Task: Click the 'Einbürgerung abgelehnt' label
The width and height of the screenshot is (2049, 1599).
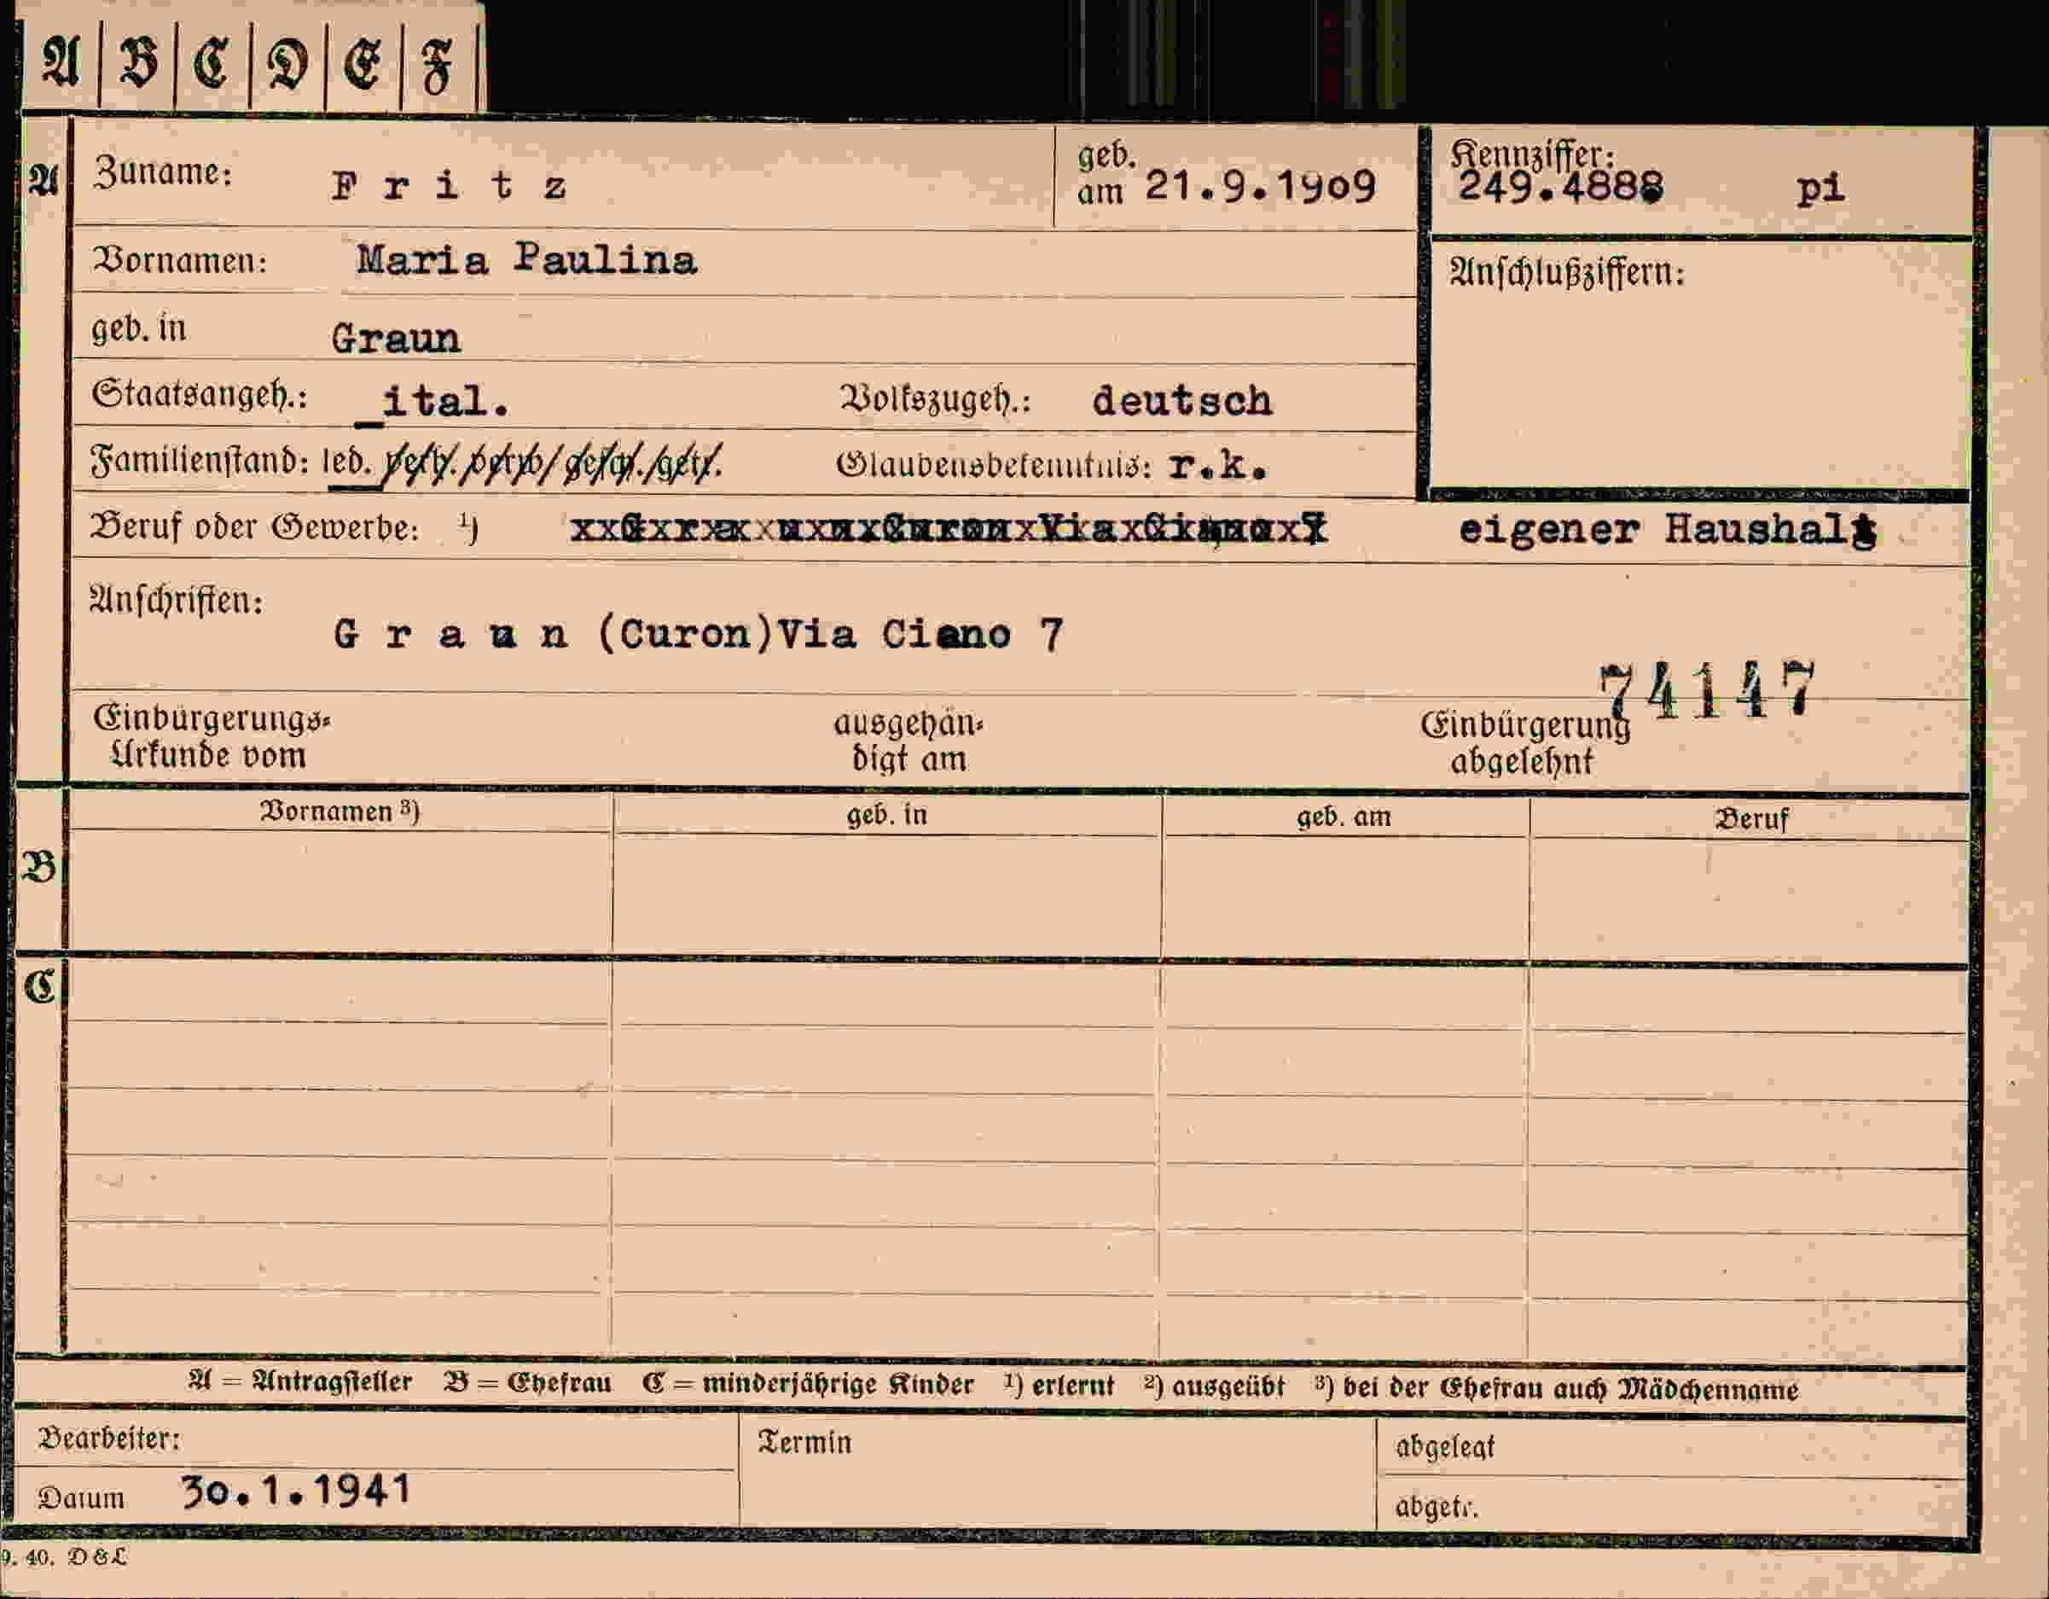Action: [x=1524, y=744]
